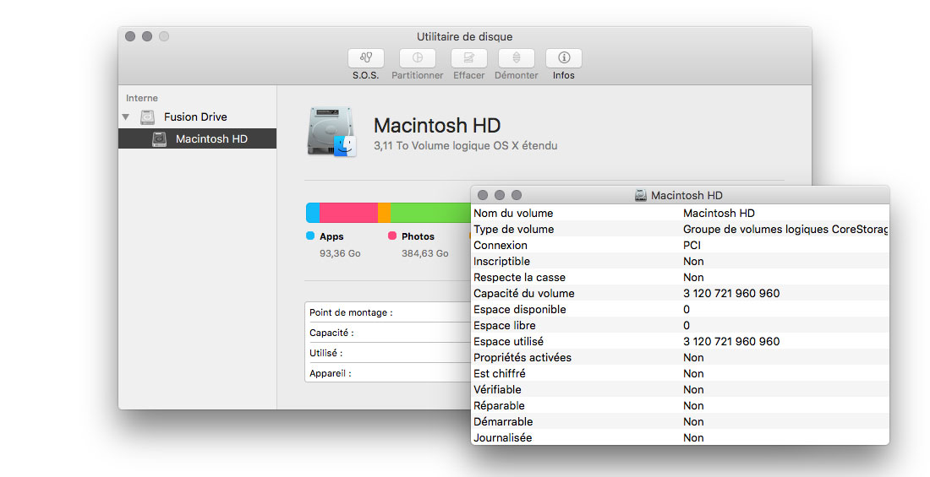Image resolution: width=930 pixels, height=477 pixels.
Task: Select Macintosh HD in the sidebar
Action: click(x=198, y=138)
